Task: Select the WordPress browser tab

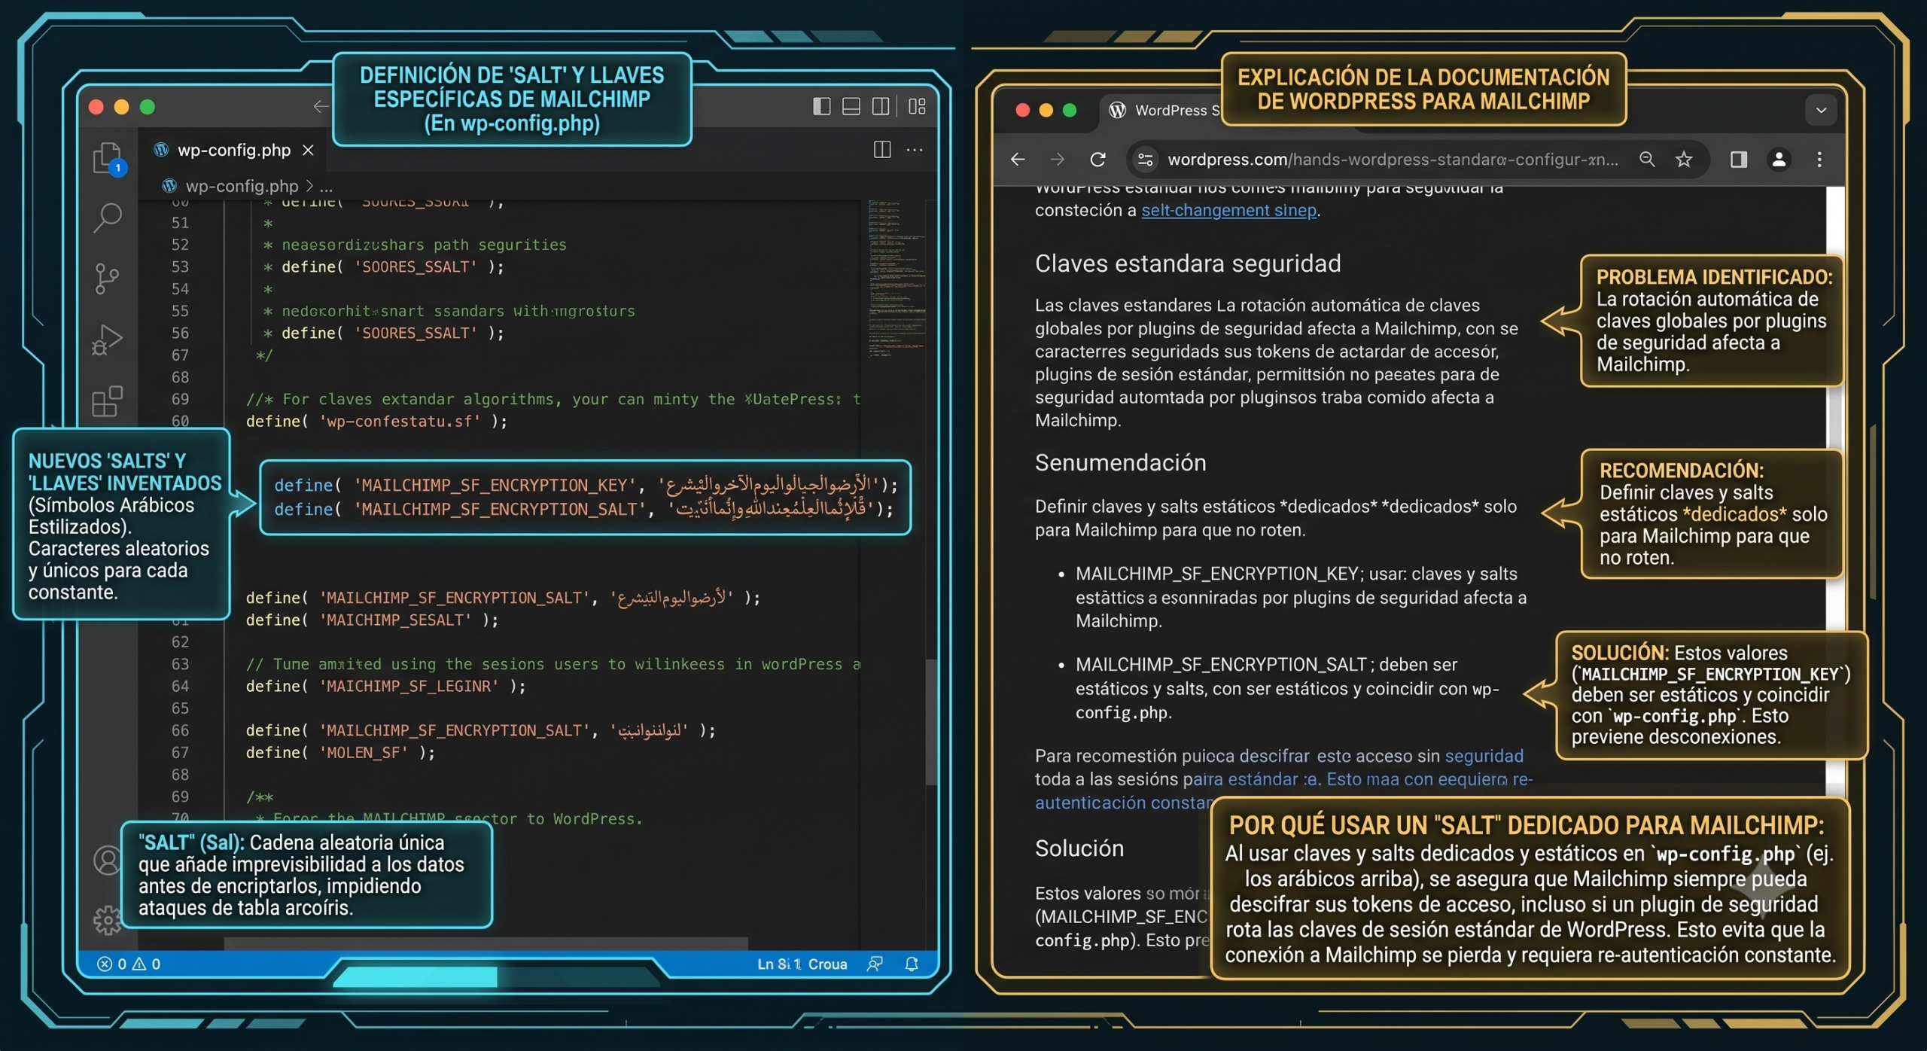Action: [1163, 110]
